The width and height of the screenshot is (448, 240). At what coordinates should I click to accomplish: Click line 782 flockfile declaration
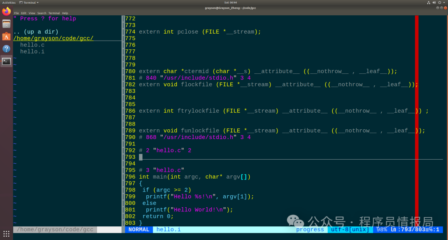pos(279,85)
